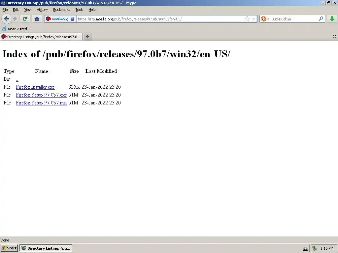This screenshot has width=338, height=253.
Task: Open a new tab with plus button
Action: [x=87, y=37]
